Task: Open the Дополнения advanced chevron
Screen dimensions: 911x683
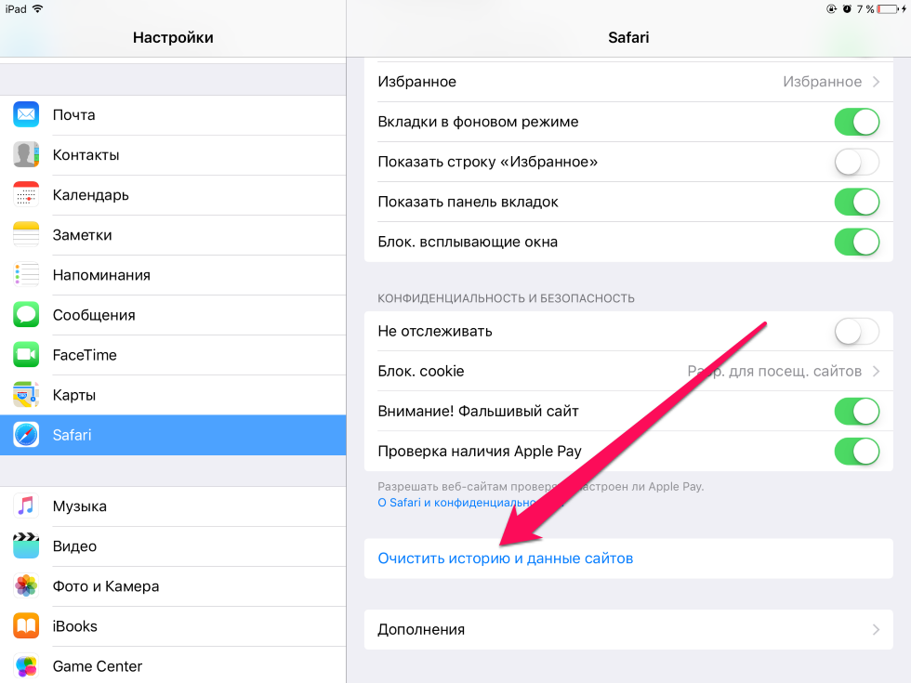Action: coord(628,630)
